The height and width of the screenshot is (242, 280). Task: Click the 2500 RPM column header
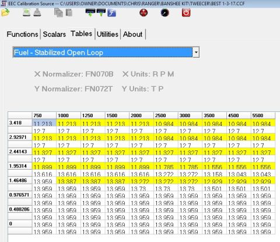166,115
